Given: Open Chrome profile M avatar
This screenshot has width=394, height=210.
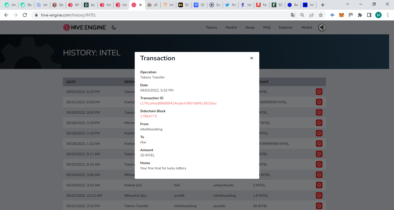Looking at the screenshot, I should [378, 15].
